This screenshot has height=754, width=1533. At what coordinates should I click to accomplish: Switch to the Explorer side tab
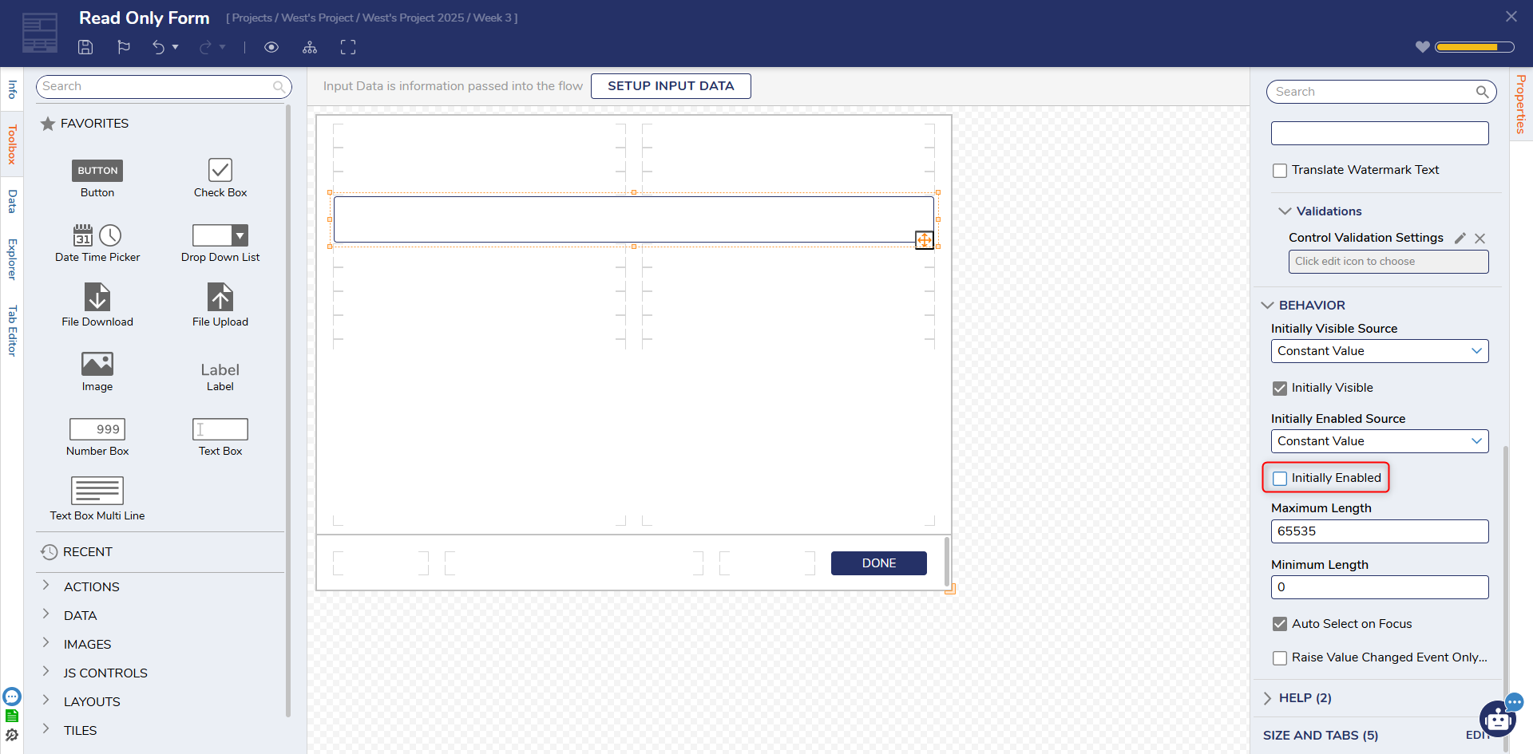[x=12, y=259]
